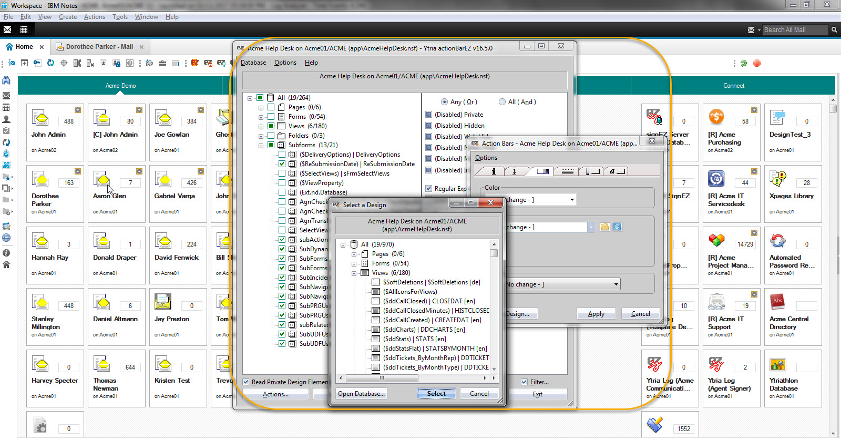Collapse Views (6/180) in Select a Design tree
Image resolution: width=841 pixels, height=440 pixels.
pos(354,273)
